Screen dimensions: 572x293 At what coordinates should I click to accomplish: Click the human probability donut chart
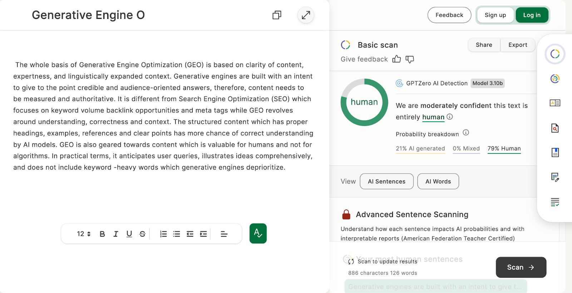click(364, 102)
